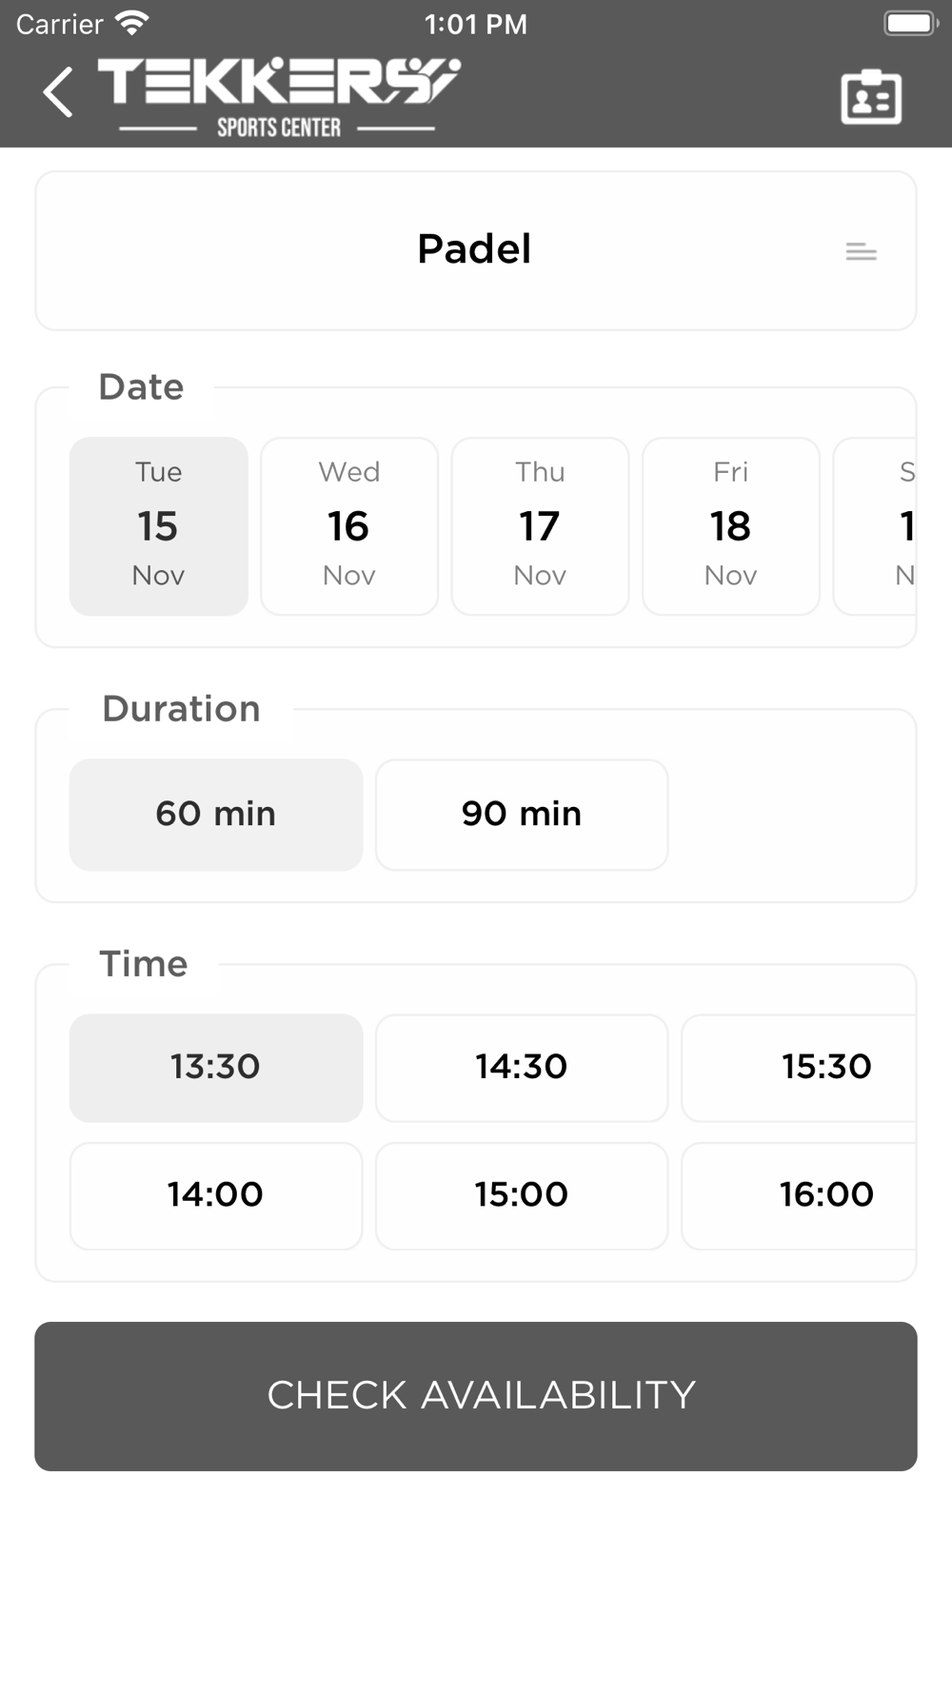Select the 60 min duration

(x=216, y=815)
